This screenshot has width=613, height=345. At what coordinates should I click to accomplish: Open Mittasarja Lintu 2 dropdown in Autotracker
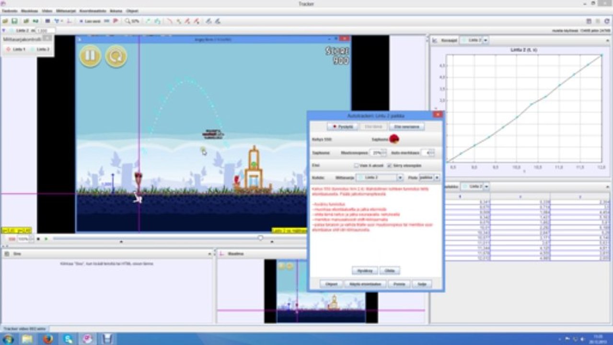click(380, 177)
